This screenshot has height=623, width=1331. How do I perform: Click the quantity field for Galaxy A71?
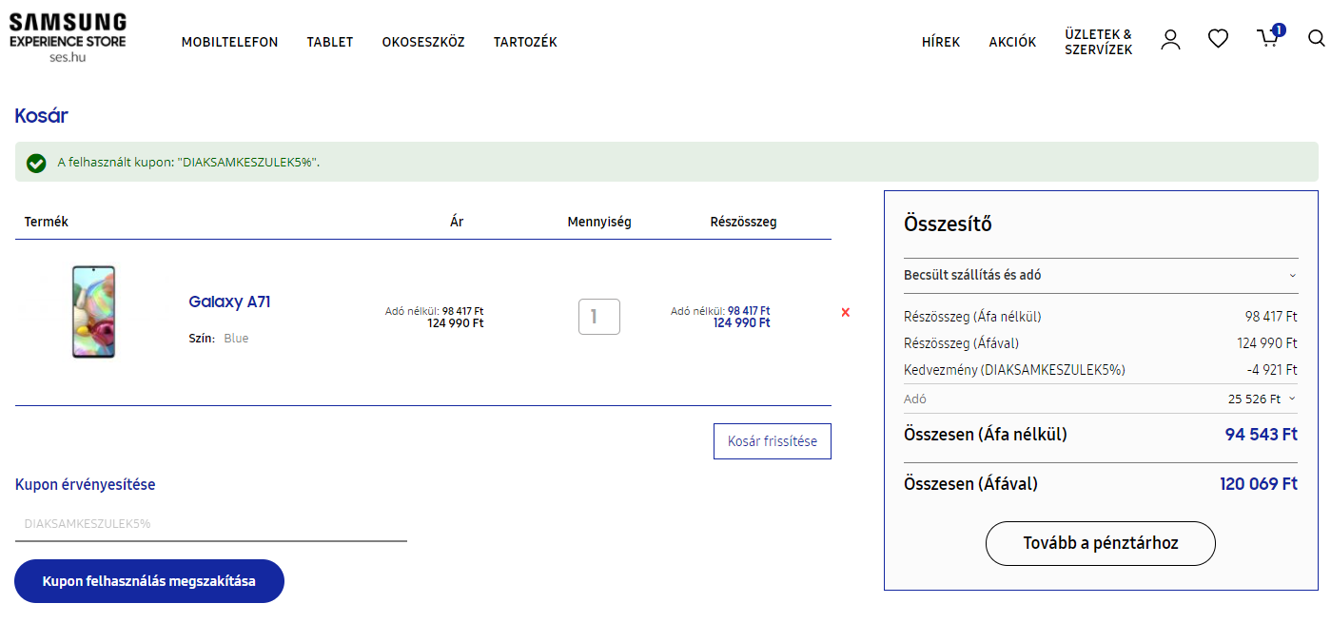tap(598, 317)
